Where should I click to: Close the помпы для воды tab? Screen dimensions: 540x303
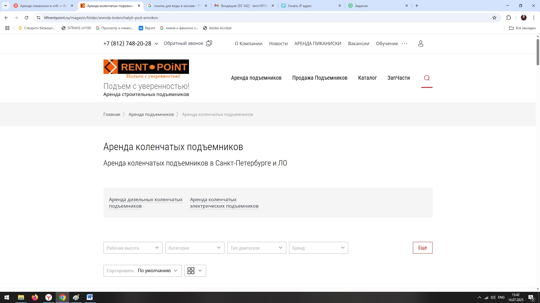206,6
